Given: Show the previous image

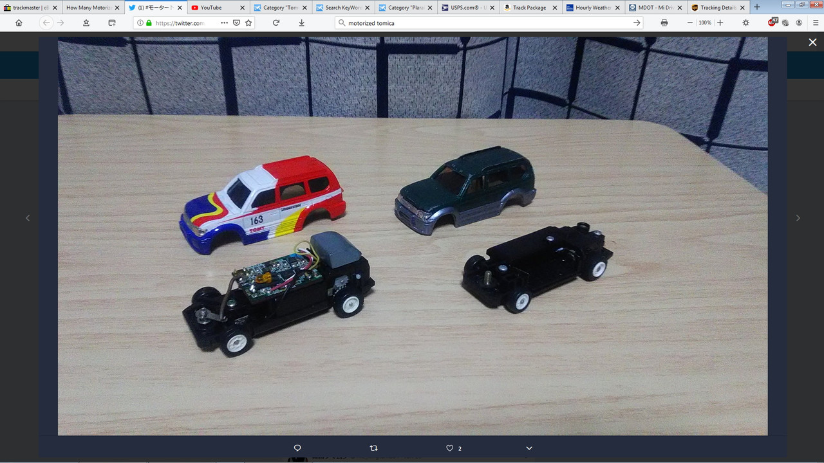Looking at the screenshot, I should pos(28,218).
